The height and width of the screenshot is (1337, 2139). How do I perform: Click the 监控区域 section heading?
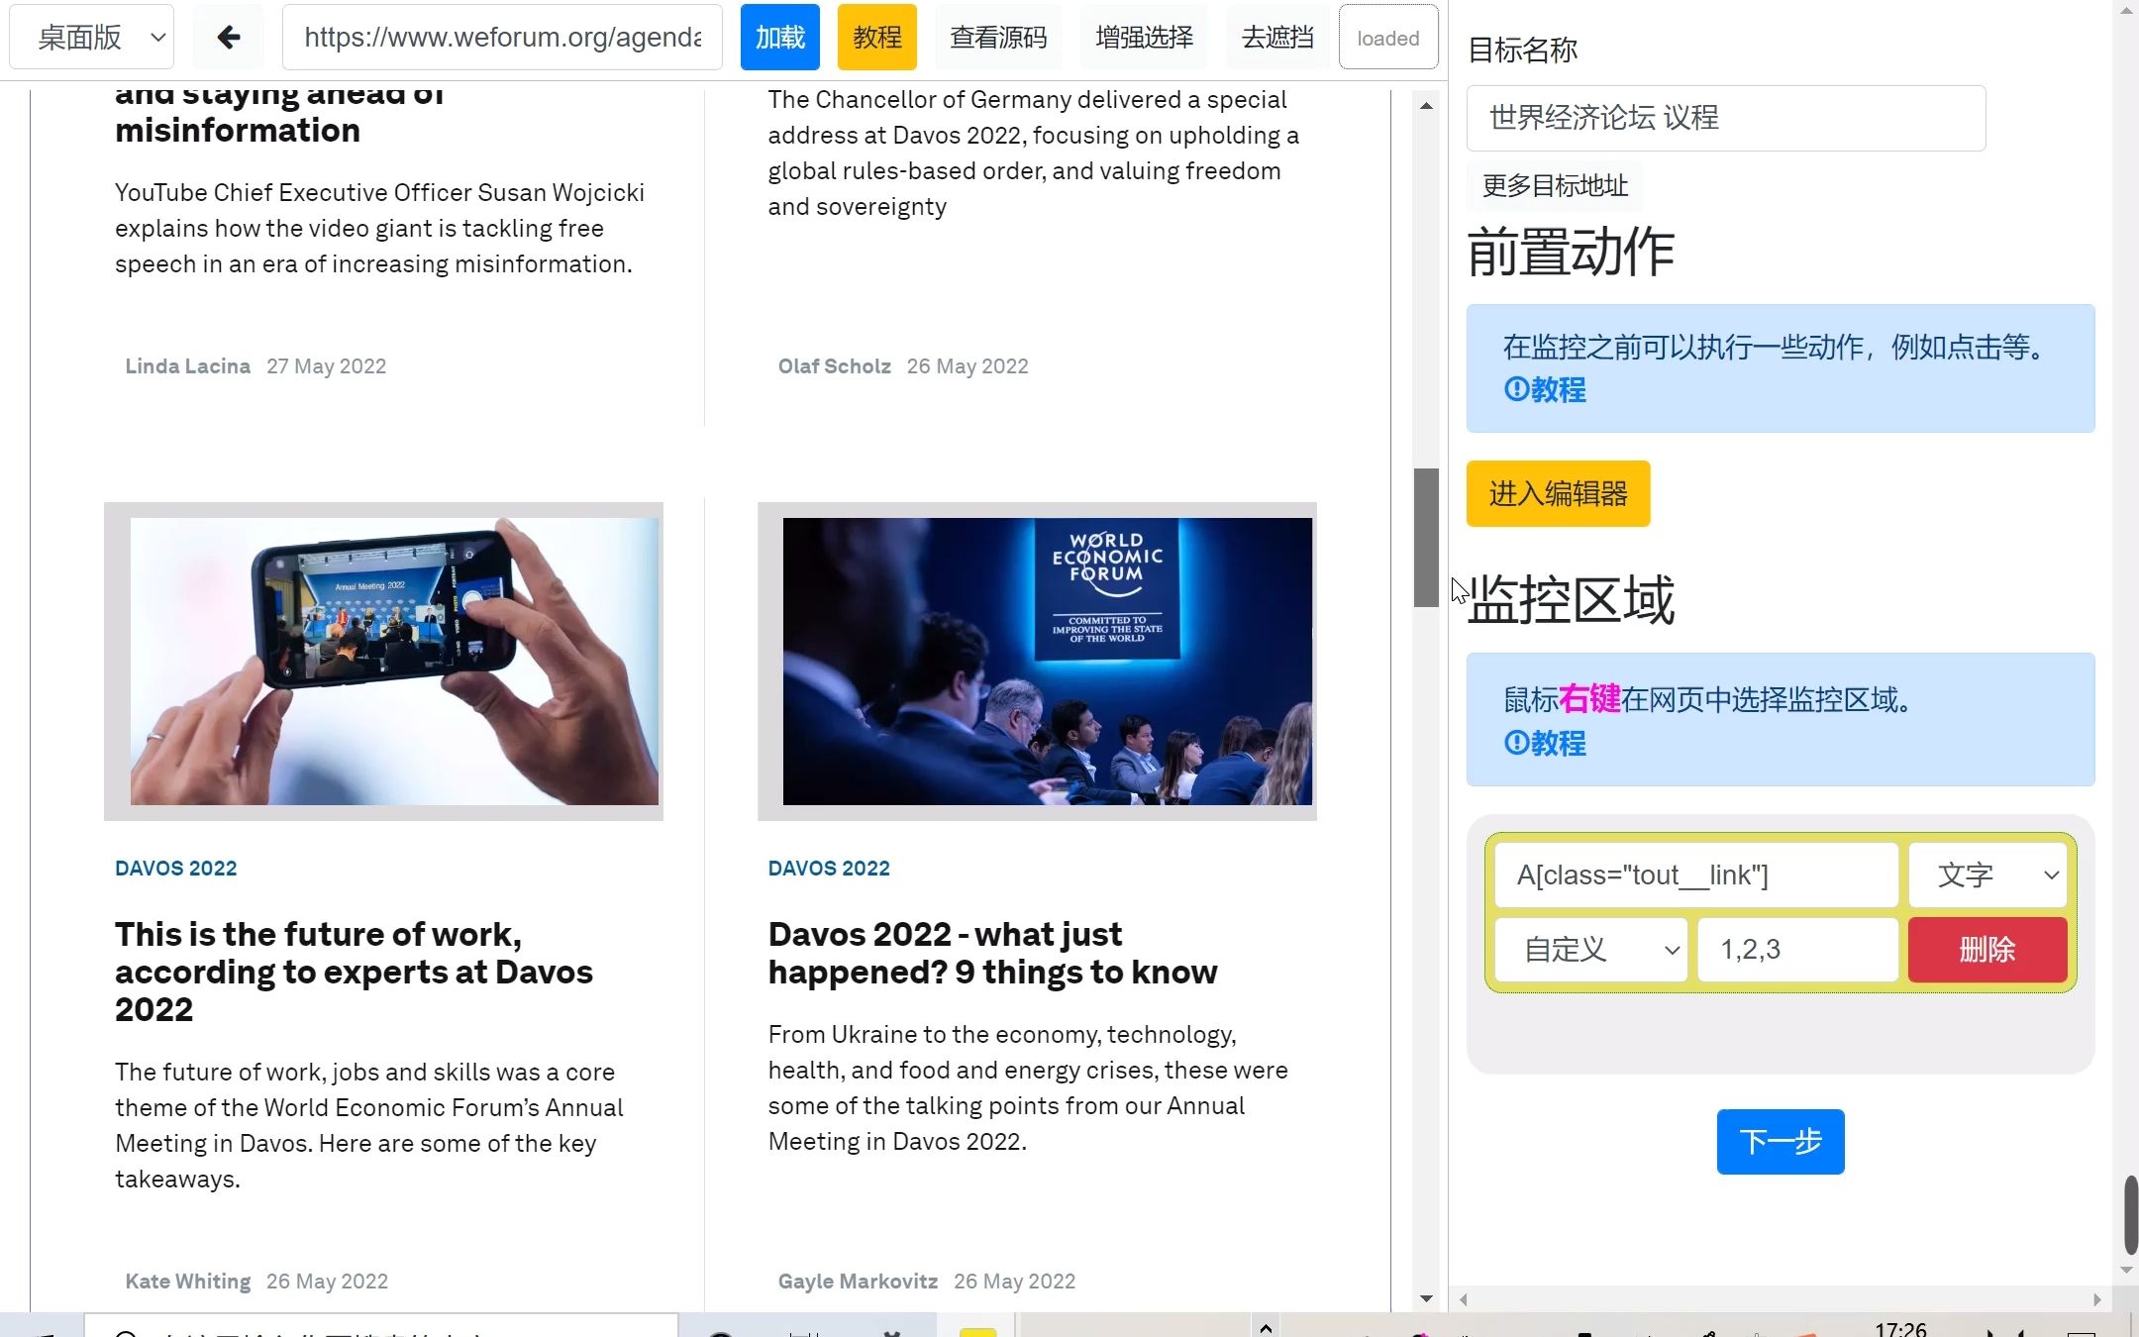point(1571,599)
